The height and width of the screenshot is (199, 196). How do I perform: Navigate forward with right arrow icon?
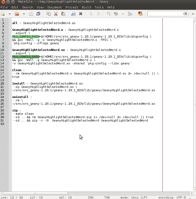click(98, 14)
